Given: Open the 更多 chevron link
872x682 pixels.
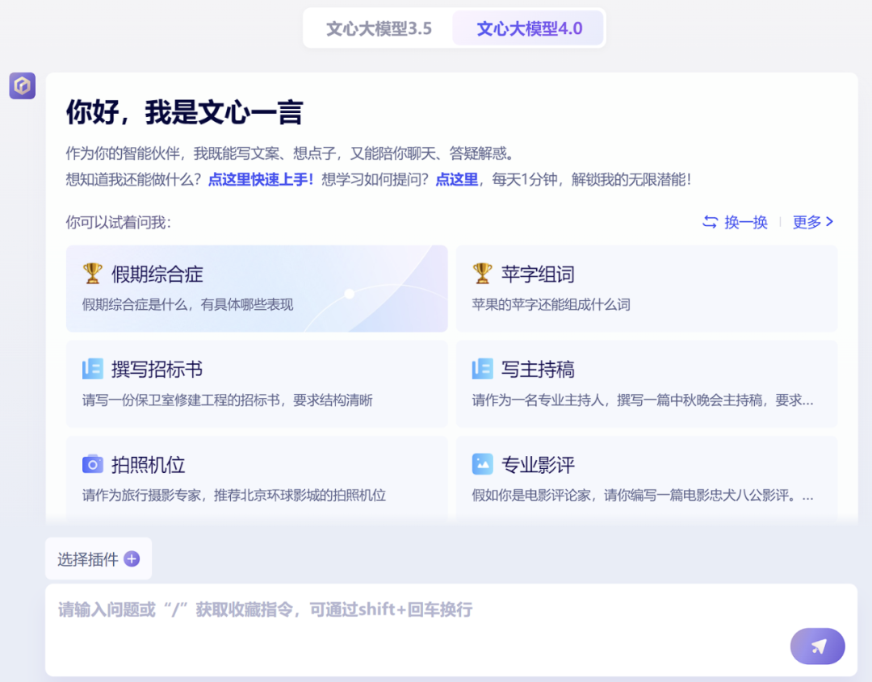Looking at the screenshot, I should tap(813, 222).
